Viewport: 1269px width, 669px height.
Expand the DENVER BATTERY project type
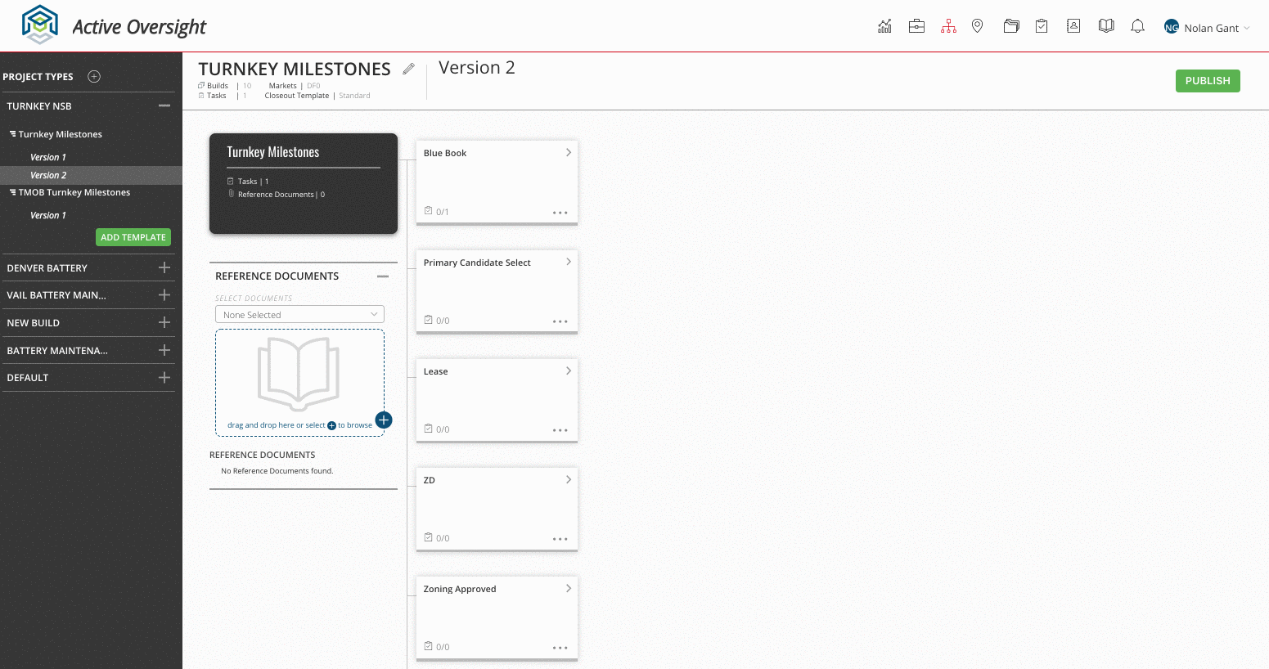coord(164,267)
